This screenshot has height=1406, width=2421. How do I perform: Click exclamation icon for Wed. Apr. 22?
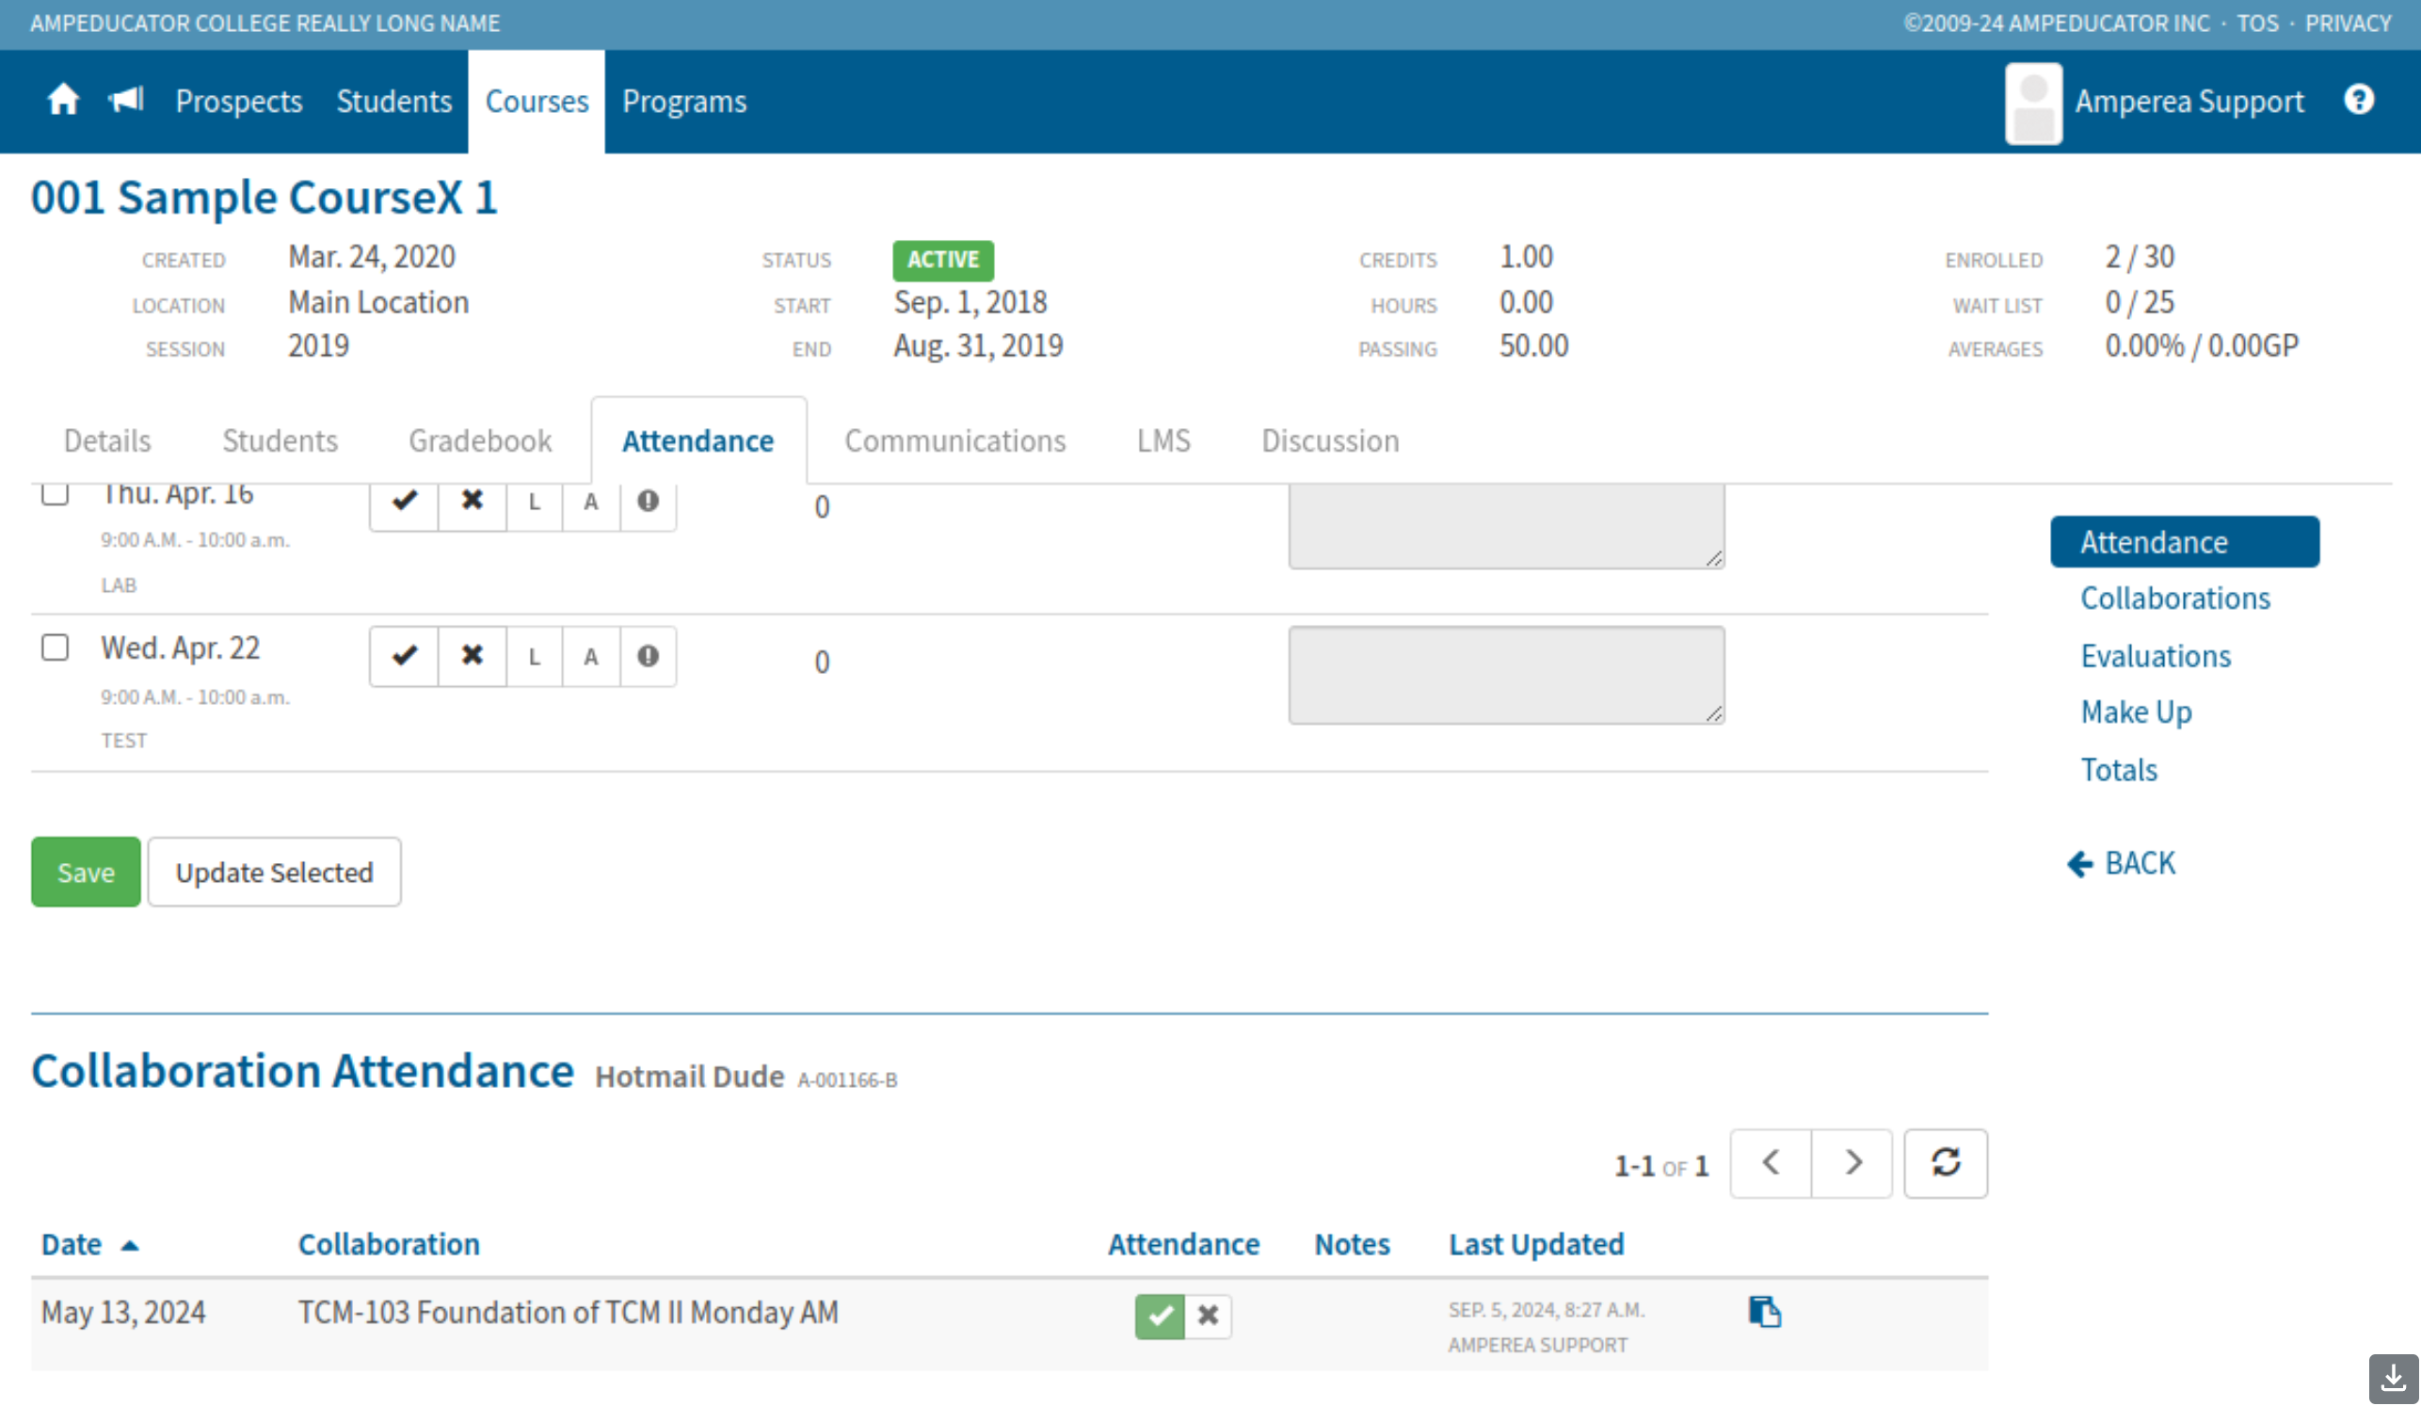coord(648,656)
